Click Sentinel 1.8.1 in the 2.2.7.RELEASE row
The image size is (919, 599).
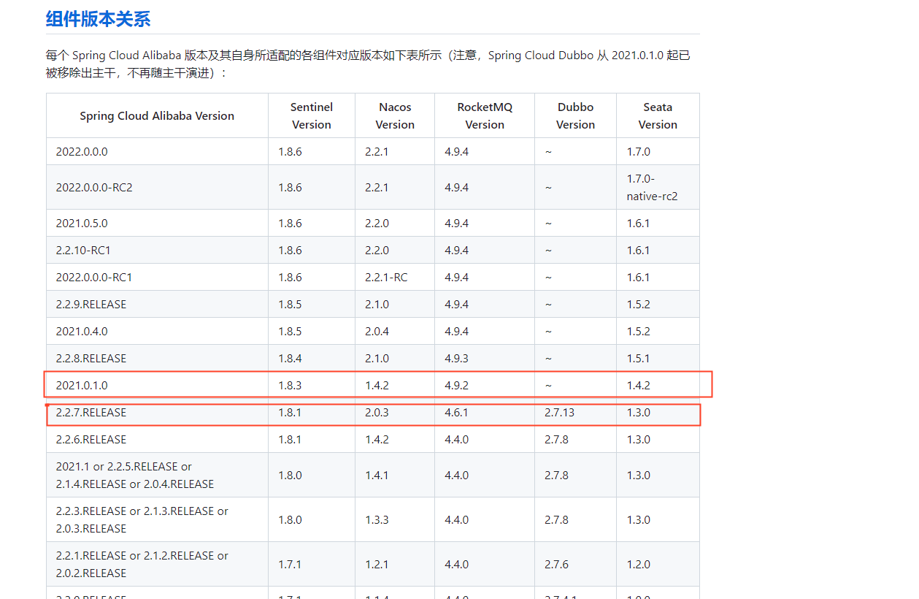[x=290, y=412]
